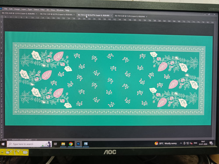Open the notification center icon
219x164 pixels.
pyautogui.click(x=211, y=143)
